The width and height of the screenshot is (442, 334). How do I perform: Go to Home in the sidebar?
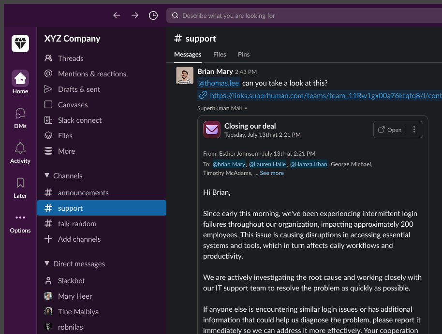[x=20, y=82]
